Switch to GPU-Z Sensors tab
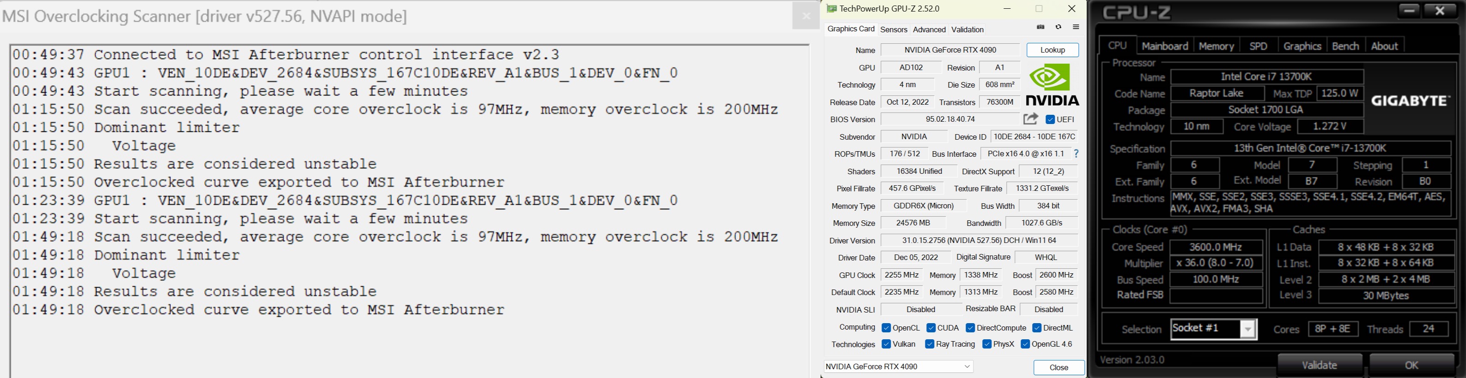 coord(894,30)
